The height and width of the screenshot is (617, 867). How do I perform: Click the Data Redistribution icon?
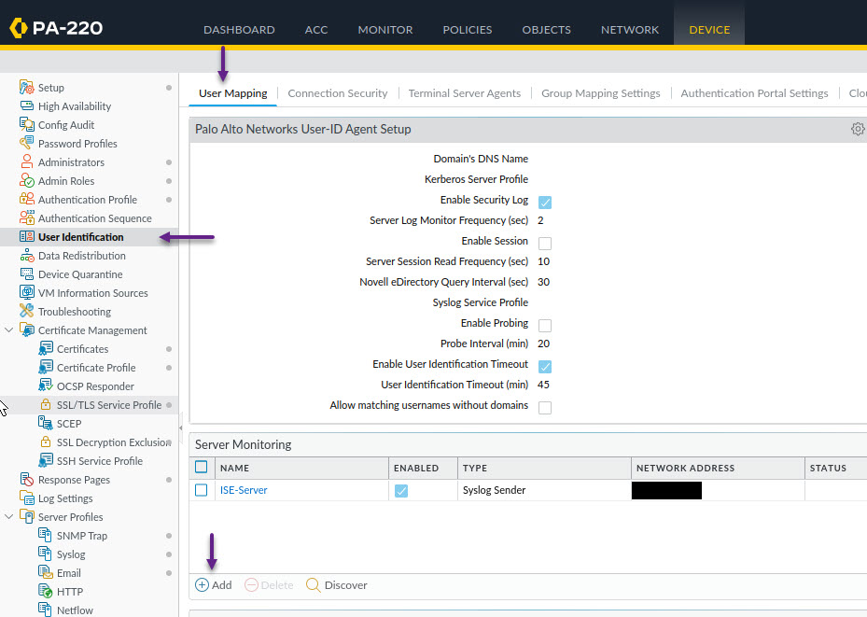pos(26,256)
